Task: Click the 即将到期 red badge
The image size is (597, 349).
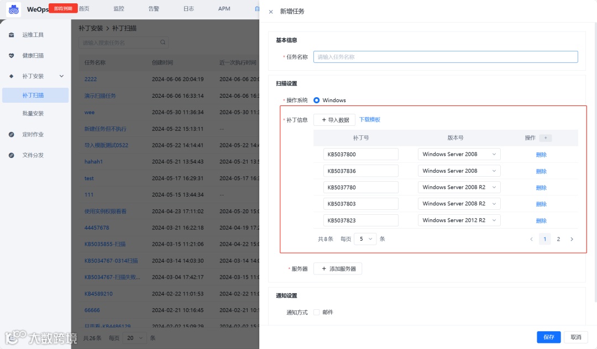Action: (x=63, y=8)
